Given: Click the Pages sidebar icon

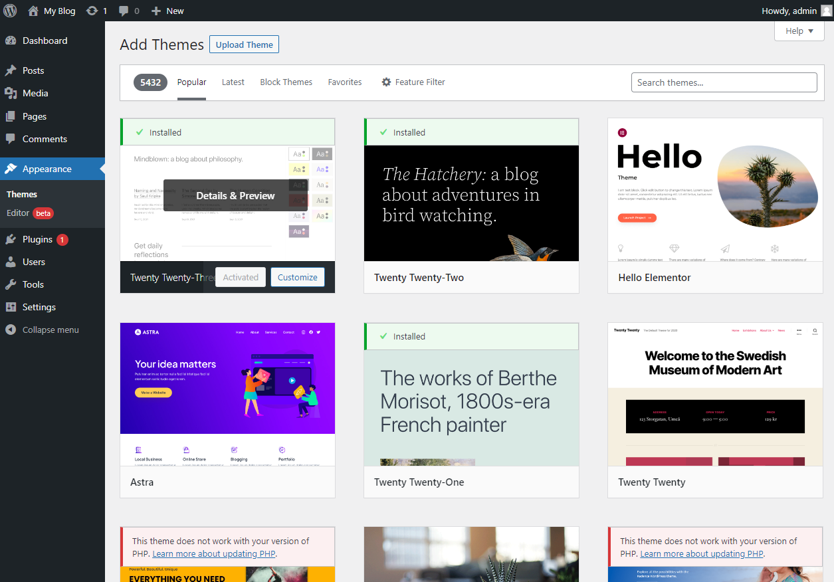Looking at the screenshot, I should (x=11, y=116).
